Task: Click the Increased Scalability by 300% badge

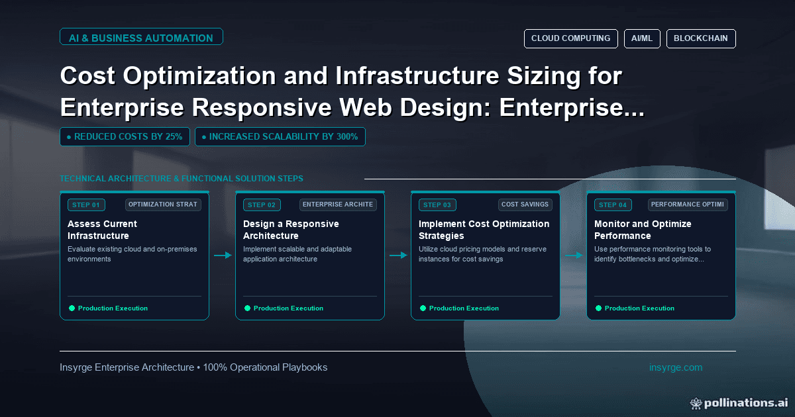Action: pos(280,137)
